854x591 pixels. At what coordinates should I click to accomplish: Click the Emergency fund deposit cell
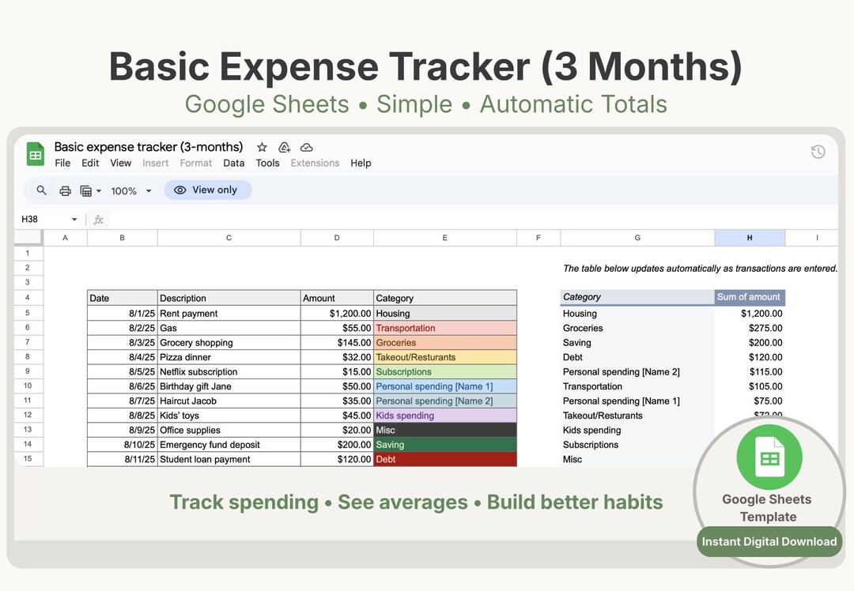pyautogui.click(x=229, y=445)
